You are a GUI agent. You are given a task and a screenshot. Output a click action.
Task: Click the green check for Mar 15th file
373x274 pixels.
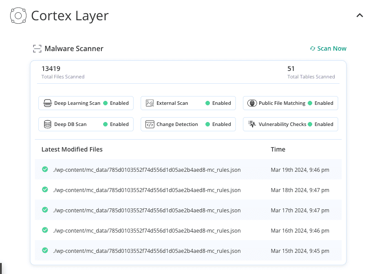pyautogui.click(x=45, y=250)
